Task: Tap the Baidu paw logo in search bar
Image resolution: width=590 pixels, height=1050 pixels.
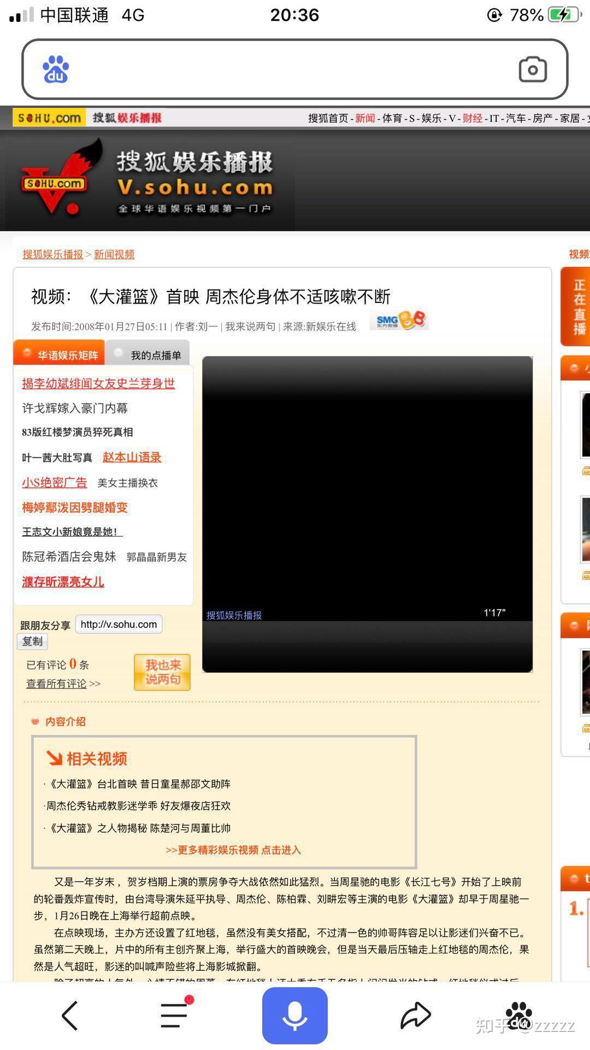Action: [x=56, y=69]
